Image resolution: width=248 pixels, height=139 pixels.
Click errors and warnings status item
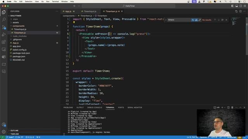click(x=30, y=137)
